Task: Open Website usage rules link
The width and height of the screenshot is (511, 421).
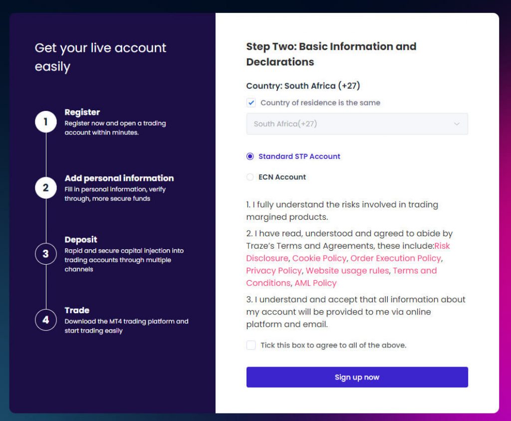Action: coord(347,271)
